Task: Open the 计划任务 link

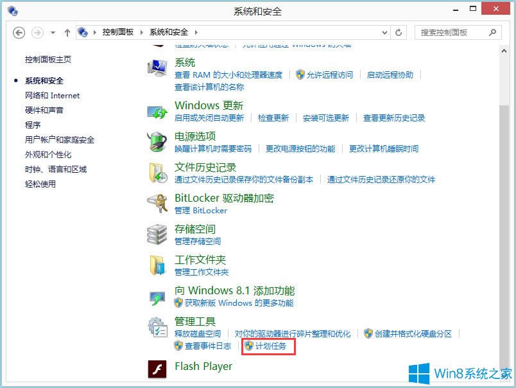Action: coord(272,347)
